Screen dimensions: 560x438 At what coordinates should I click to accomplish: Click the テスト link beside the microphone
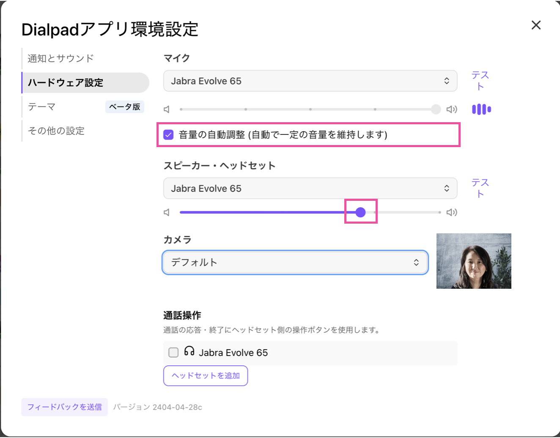tap(480, 81)
